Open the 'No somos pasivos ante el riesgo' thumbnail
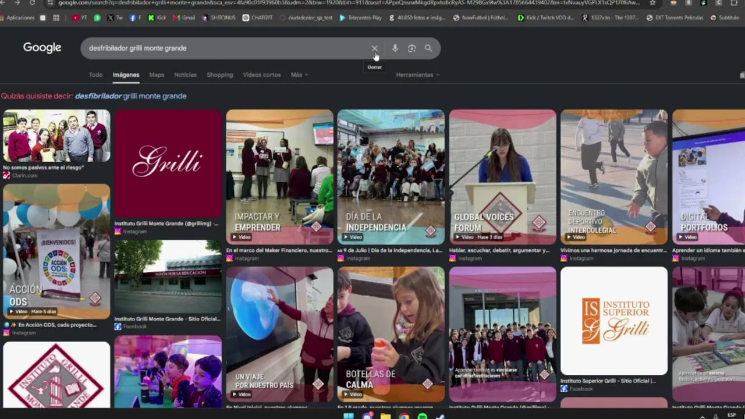This screenshot has height=419, width=745. pyautogui.click(x=56, y=136)
